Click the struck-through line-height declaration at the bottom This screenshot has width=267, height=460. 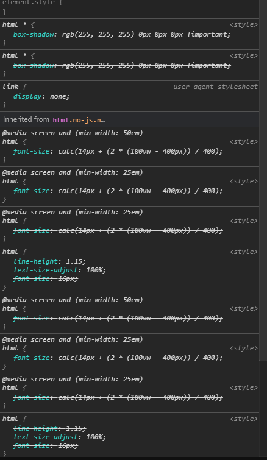49,428
